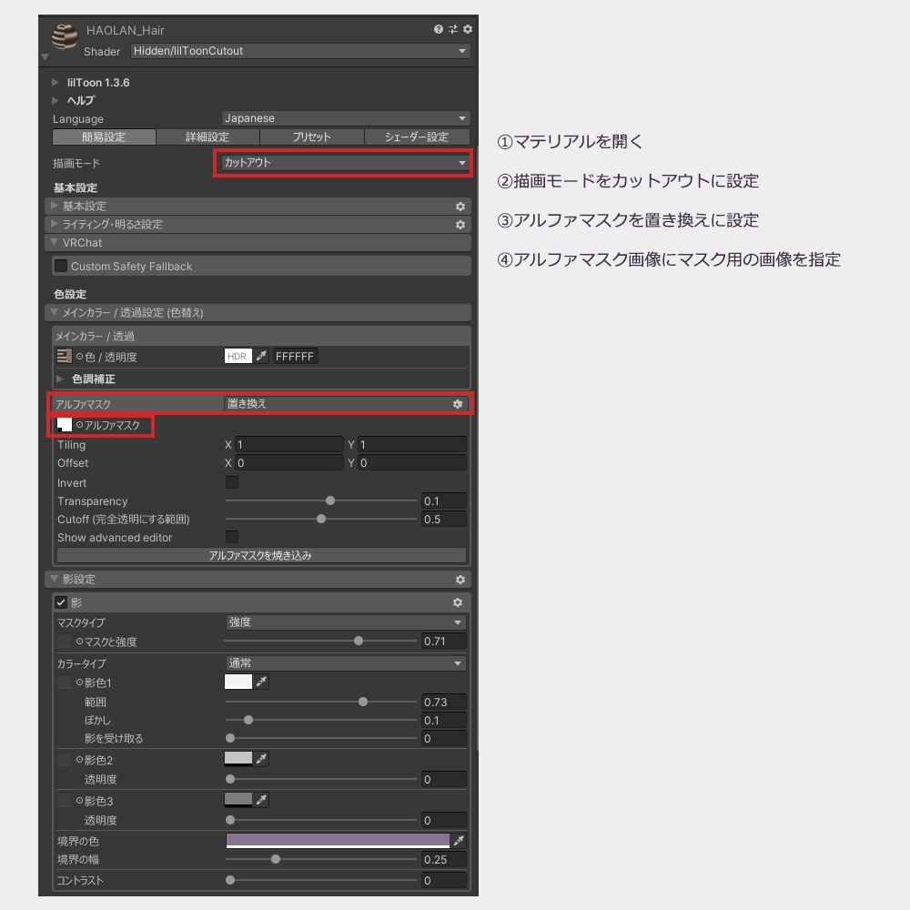The image size is (910, 910).
Task: Click eyedropper next to 影色2 swatch
Action: (x=262, y=759)
